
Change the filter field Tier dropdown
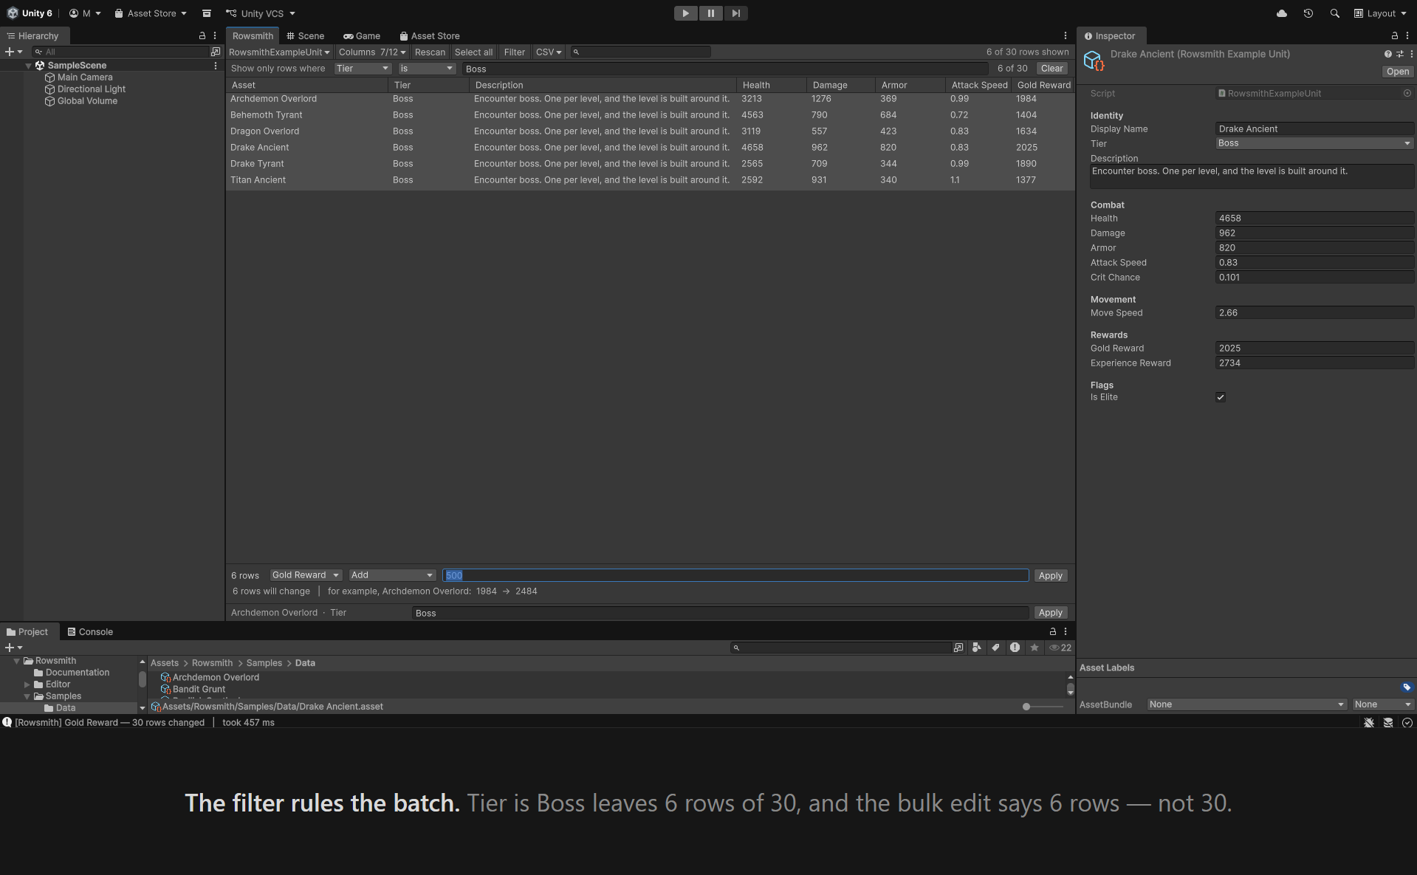pyautogui.click(x=363, y=69)
